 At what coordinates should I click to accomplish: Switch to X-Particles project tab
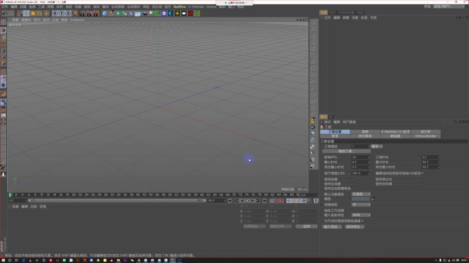click(x=395, y=131)
